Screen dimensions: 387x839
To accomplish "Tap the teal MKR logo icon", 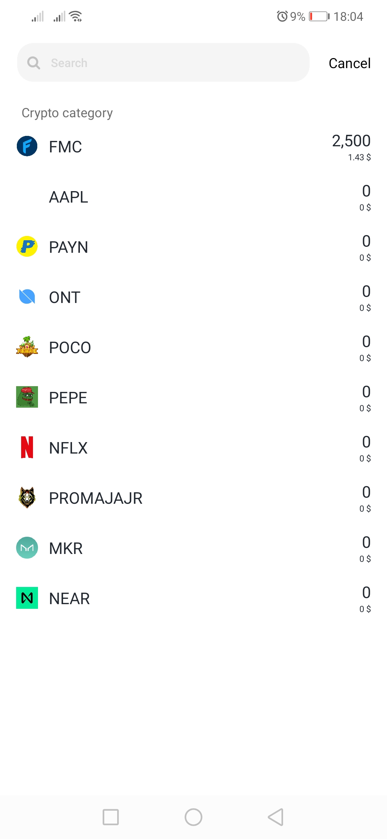I will coord(27,548).
